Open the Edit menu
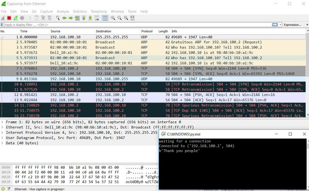 click(14, 12)
